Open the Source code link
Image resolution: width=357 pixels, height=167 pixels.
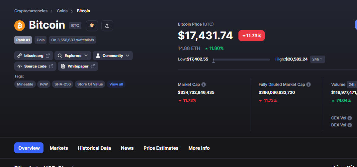click(x=35, y=66)
